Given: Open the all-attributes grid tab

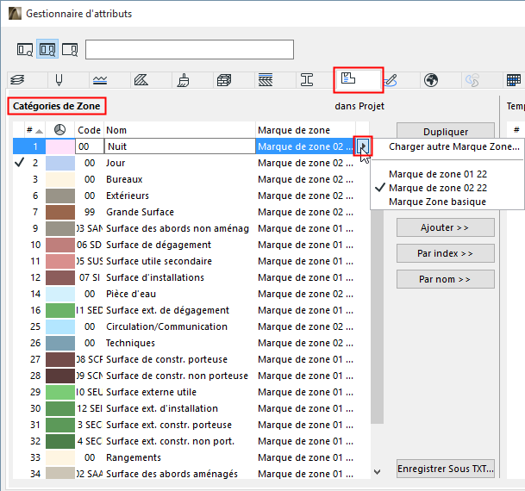Looking at the screenshot, I should click(x=514, y=80).
